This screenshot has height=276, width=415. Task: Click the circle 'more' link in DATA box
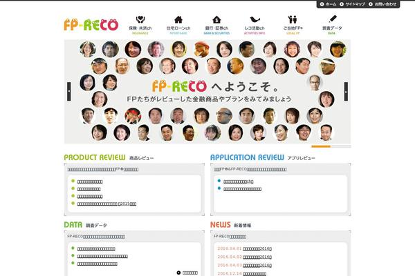(x=187, y=273)
